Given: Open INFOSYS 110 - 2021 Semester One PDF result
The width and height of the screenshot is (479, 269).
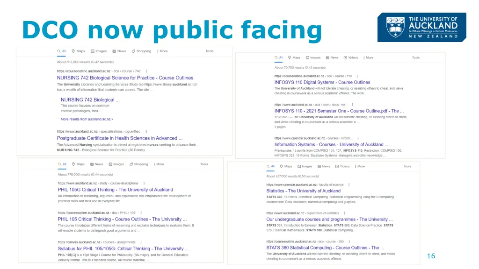Looking at the screenshot, I should point(339,111).
